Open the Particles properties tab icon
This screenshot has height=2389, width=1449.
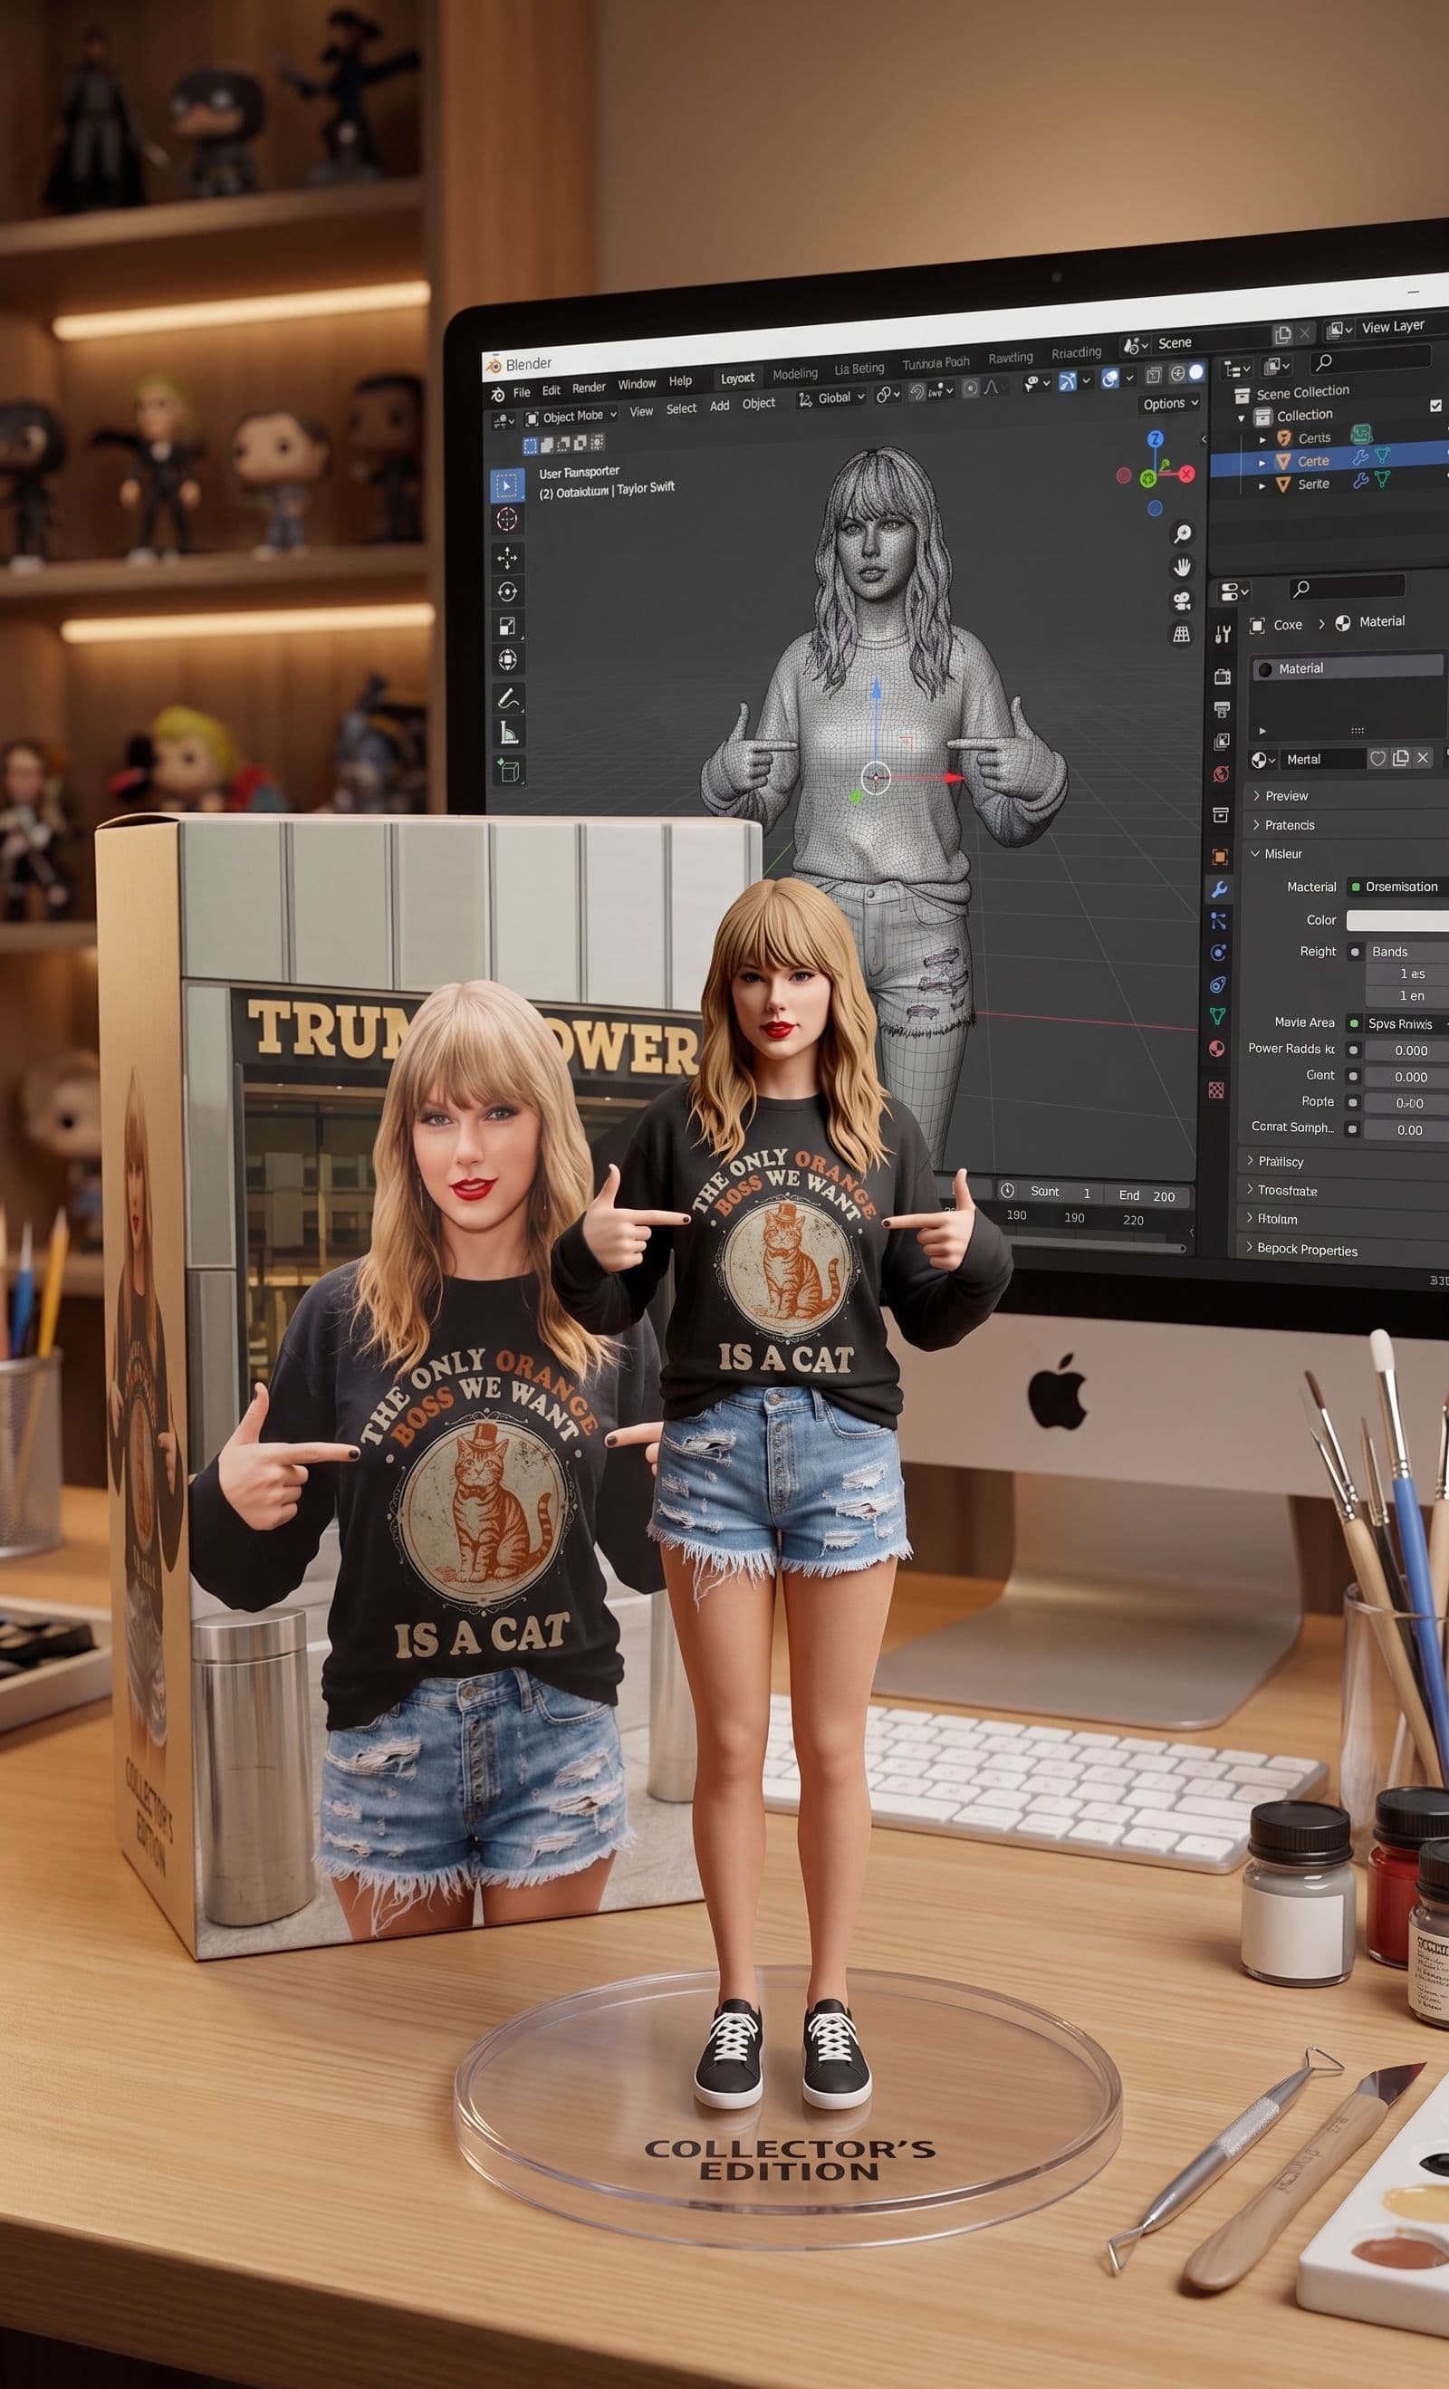1219,921
